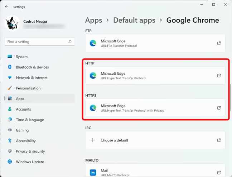Click the HTTP row open-external icon
232x177 pixels.
pyautogui.click(x=219, y=75)
